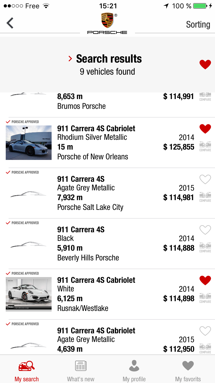Open the Sorting options

[x=198, y=25]
